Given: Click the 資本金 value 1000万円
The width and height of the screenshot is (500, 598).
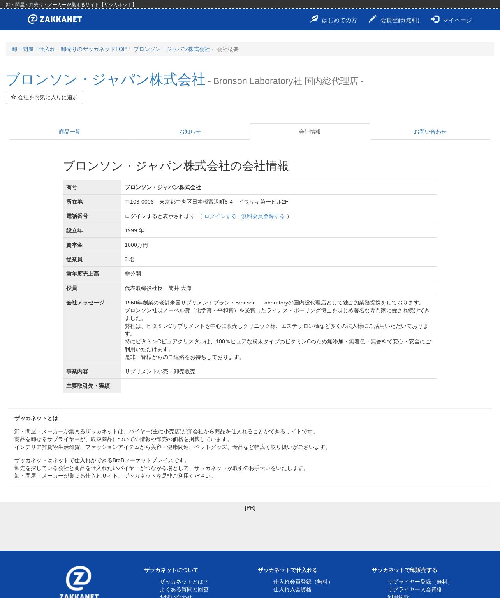Looking at the screenshot, I should [136, 245].
